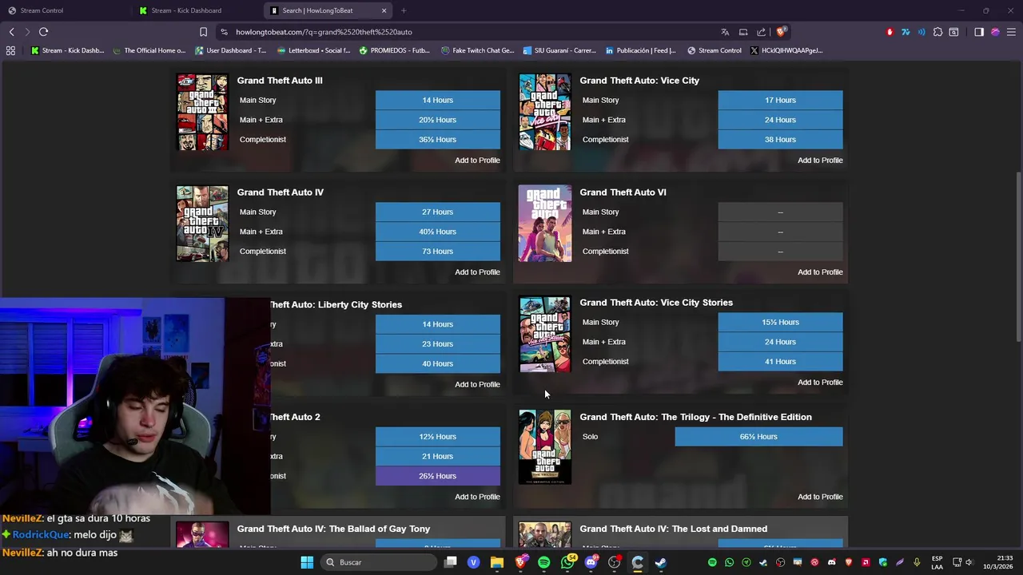Add Vice City Stories to profile

[820, 383]
